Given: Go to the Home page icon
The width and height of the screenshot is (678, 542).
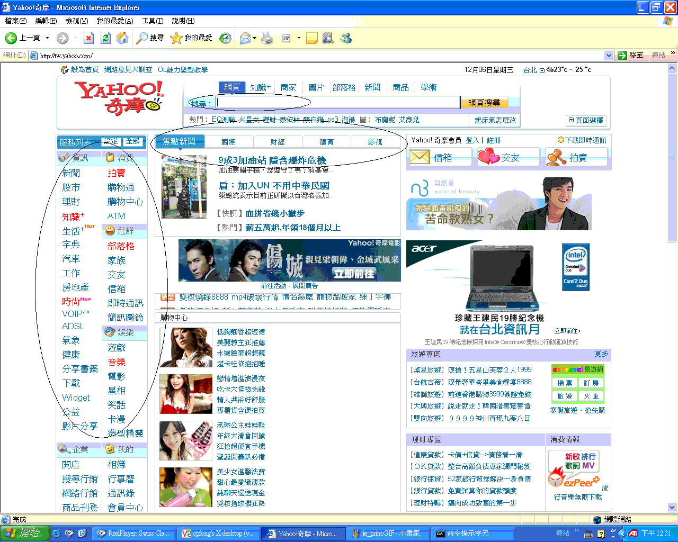Looking at the screenshot, I should [x=122, y=38].
